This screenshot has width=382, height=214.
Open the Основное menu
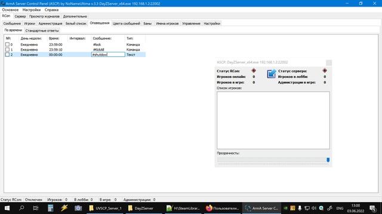[x=10, y=10]
